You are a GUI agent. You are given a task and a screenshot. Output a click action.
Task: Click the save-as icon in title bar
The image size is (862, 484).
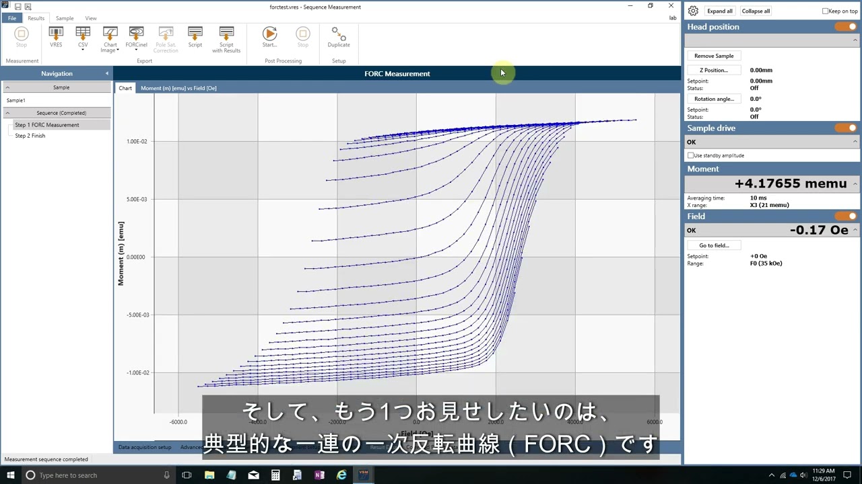click(x=28, y=7)
